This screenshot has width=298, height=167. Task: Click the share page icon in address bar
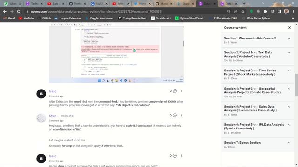click(x=236, y=11)
